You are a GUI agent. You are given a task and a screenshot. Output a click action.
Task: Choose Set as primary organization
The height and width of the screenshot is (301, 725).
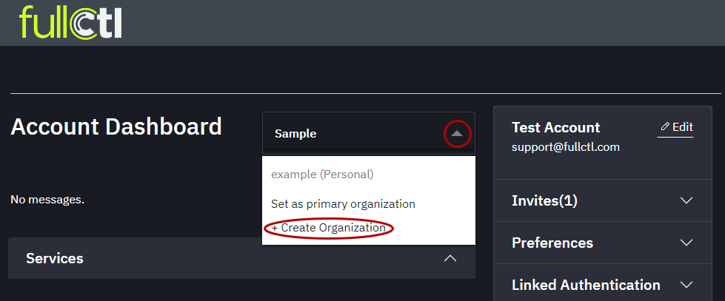pyautogui.click(x=343, y=203)
